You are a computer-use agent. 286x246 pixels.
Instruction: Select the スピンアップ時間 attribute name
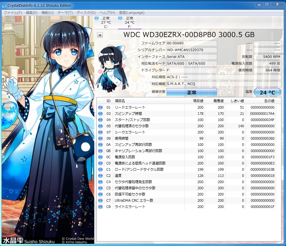pos(128,114)
